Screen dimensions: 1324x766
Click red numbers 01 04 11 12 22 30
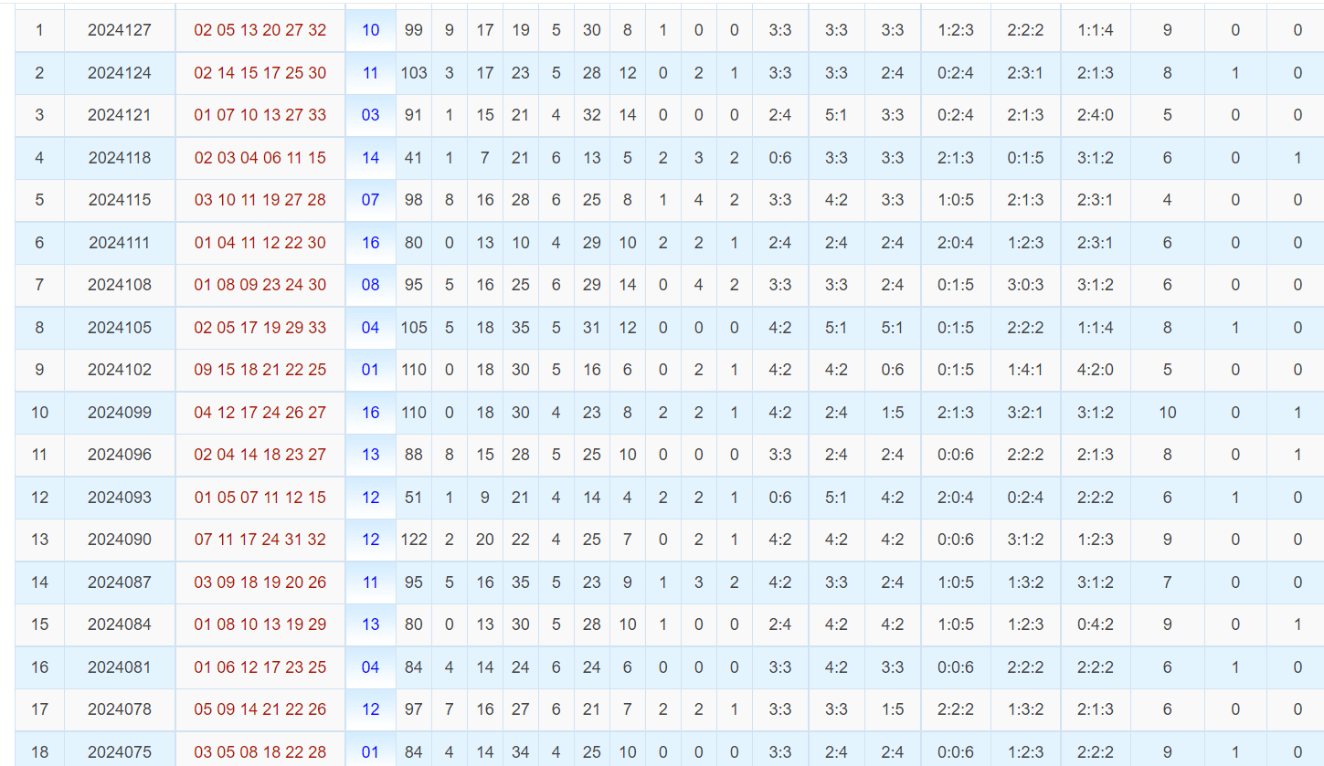tap(260, 243)
